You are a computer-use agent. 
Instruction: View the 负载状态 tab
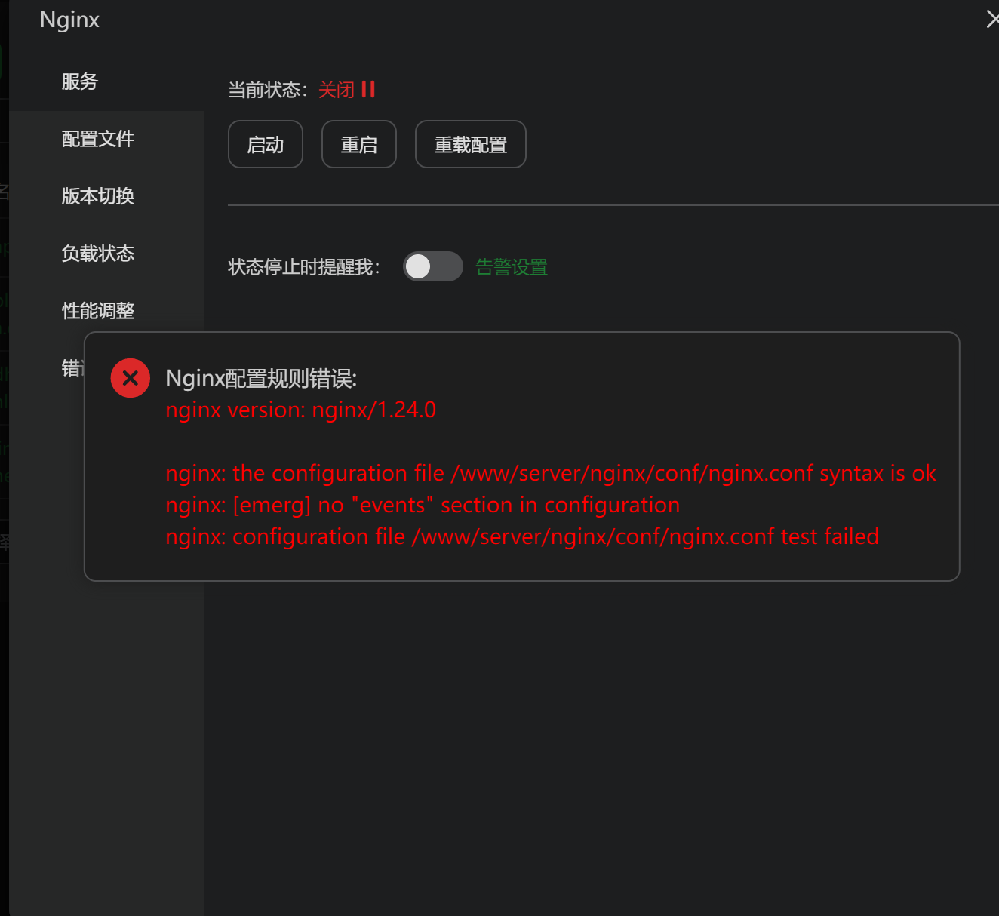(97, 254)
